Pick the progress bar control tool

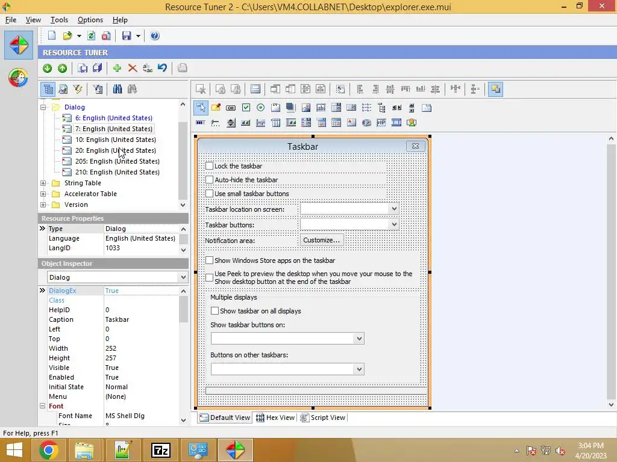point(200,123)
